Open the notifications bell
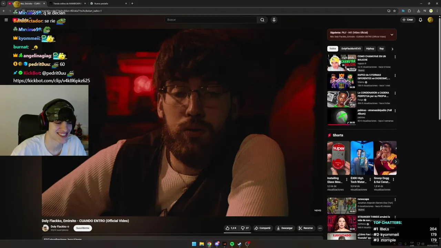Image resolution: width=441 pixels, height=248 pixels. tap(420, 20)
